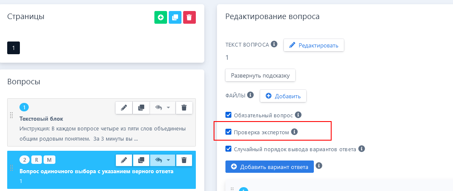Duplicate the Текстовый блок question

pyautogui.click(x=141, y=108)
